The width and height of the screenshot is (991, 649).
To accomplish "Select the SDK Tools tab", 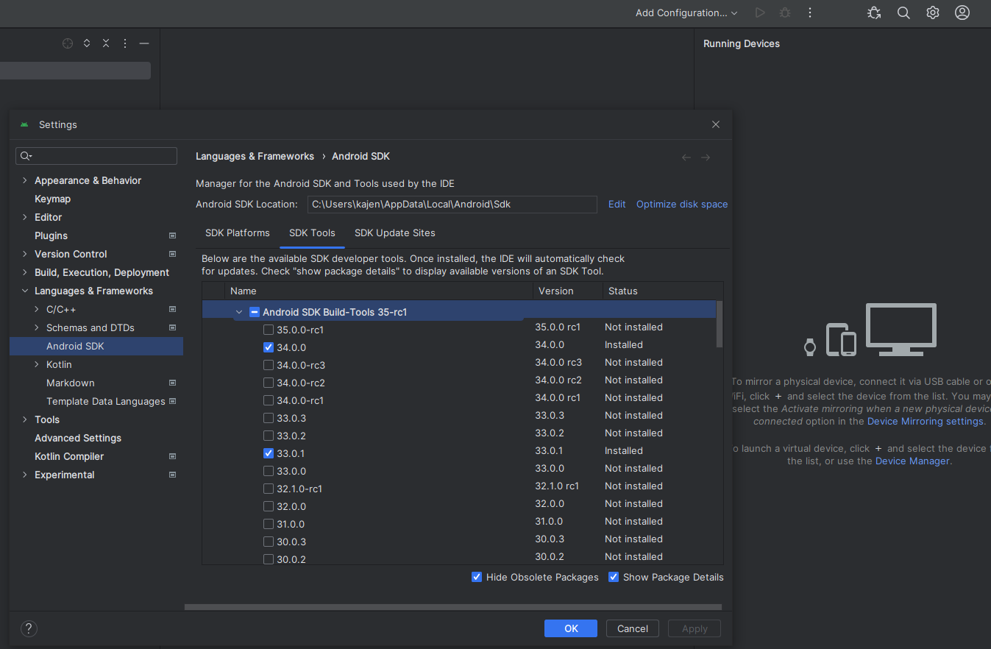I will (x=312, y=233).
